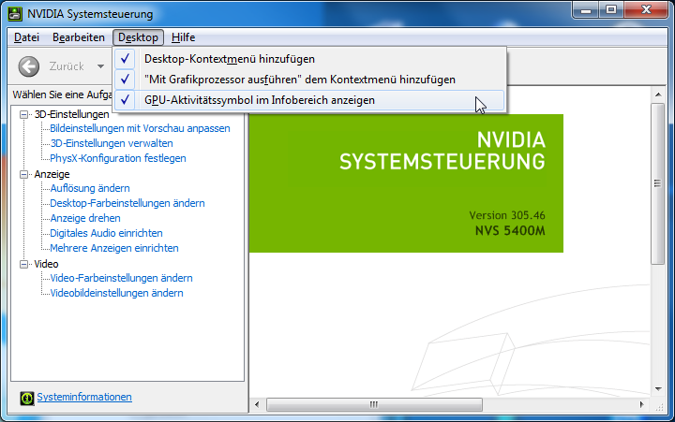Click the vertical scrollbar thumb
The height and width of the screenshot is (422, 675).
(658, 183)
